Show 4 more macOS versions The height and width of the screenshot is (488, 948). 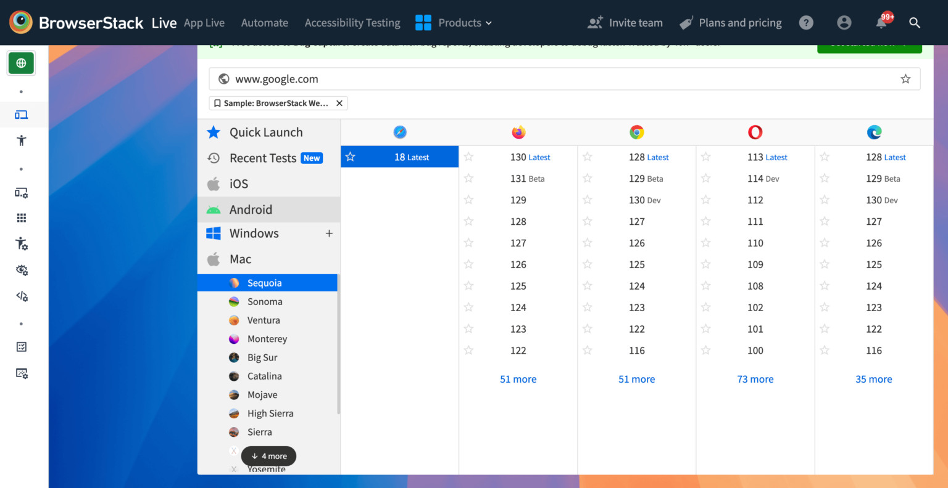pyautogui.click(x=269, y=456)
